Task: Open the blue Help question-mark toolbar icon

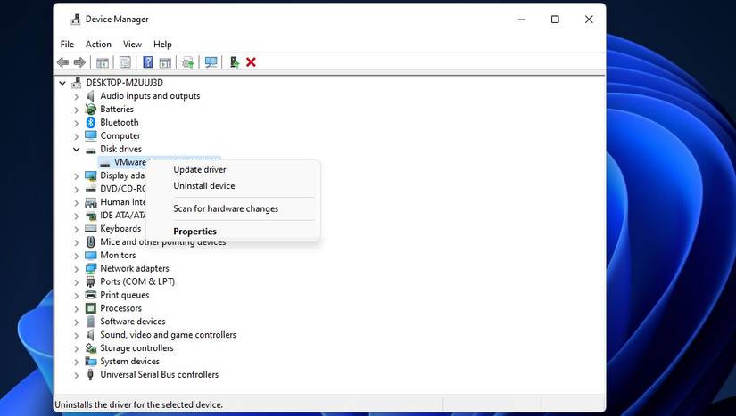Action: point(148,62)
